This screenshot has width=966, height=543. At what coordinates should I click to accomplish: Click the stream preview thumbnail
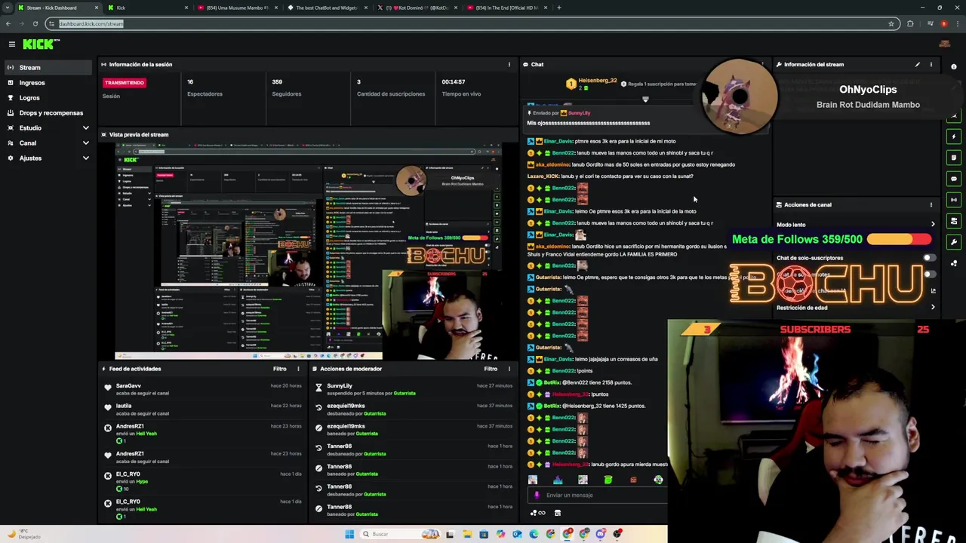pyautogui.click(x=307, y=252)
